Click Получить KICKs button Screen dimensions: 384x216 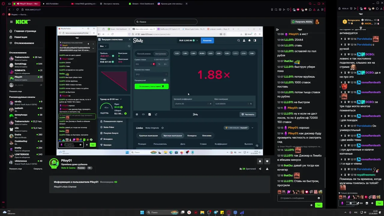[302, 22]
